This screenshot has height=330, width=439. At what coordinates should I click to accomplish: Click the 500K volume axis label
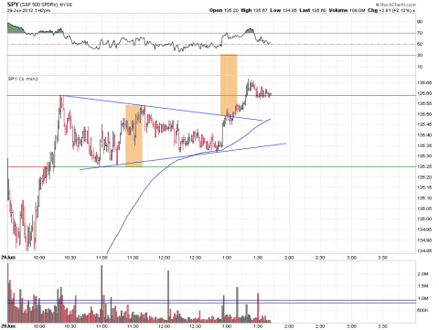pos(423,310)
